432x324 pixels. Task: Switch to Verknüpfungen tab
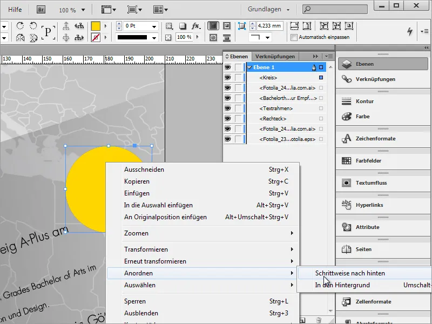click(275, 57)
